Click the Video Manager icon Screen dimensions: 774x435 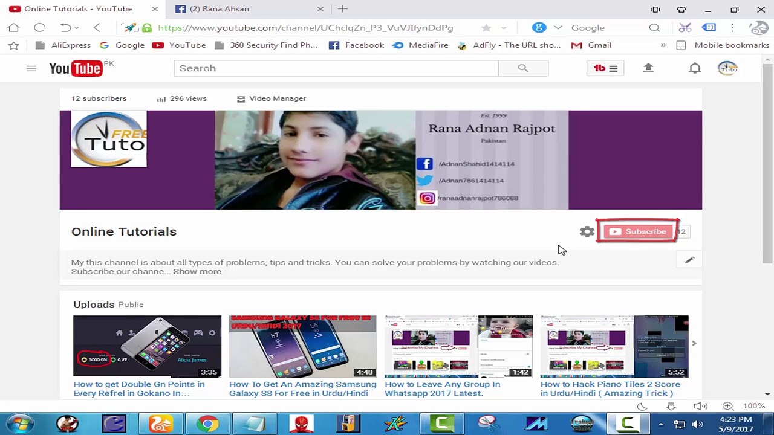click(241, 98)
